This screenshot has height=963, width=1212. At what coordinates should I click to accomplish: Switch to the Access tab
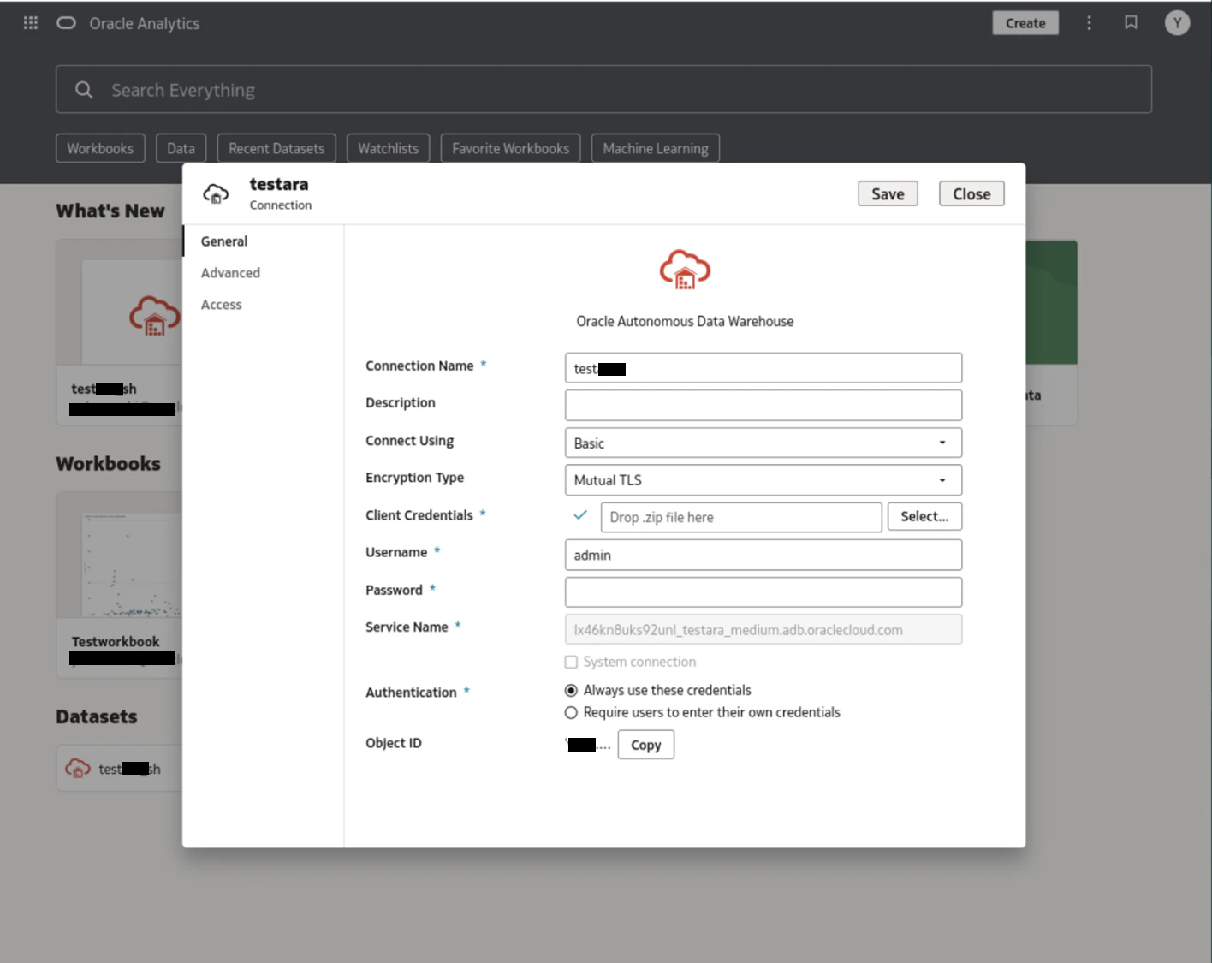point(221,305)
